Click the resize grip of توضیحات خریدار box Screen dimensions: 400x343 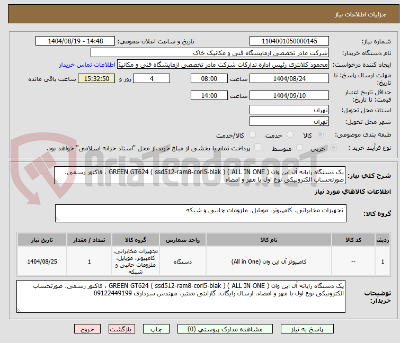pyautogui.click(x=19, y=310)
